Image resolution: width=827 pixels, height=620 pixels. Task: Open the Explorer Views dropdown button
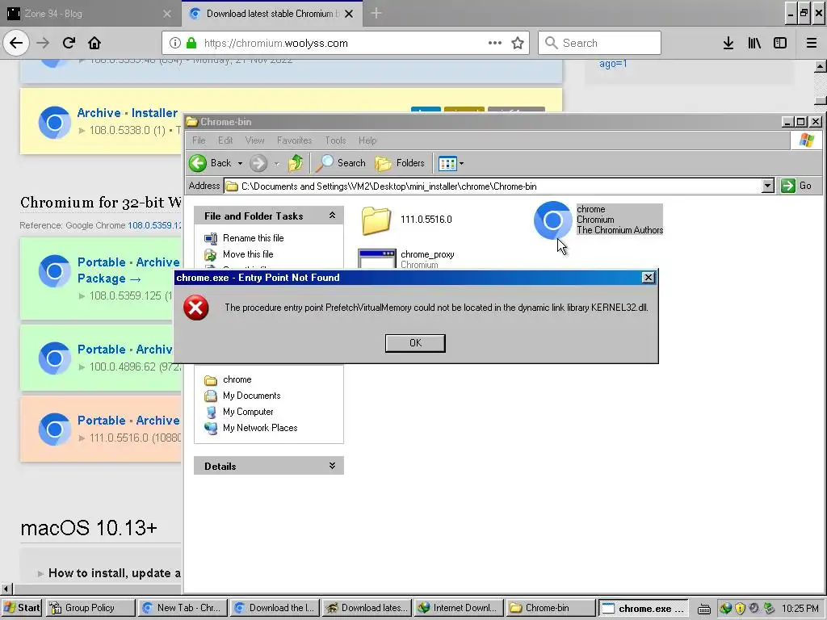(x=451, y=163)
